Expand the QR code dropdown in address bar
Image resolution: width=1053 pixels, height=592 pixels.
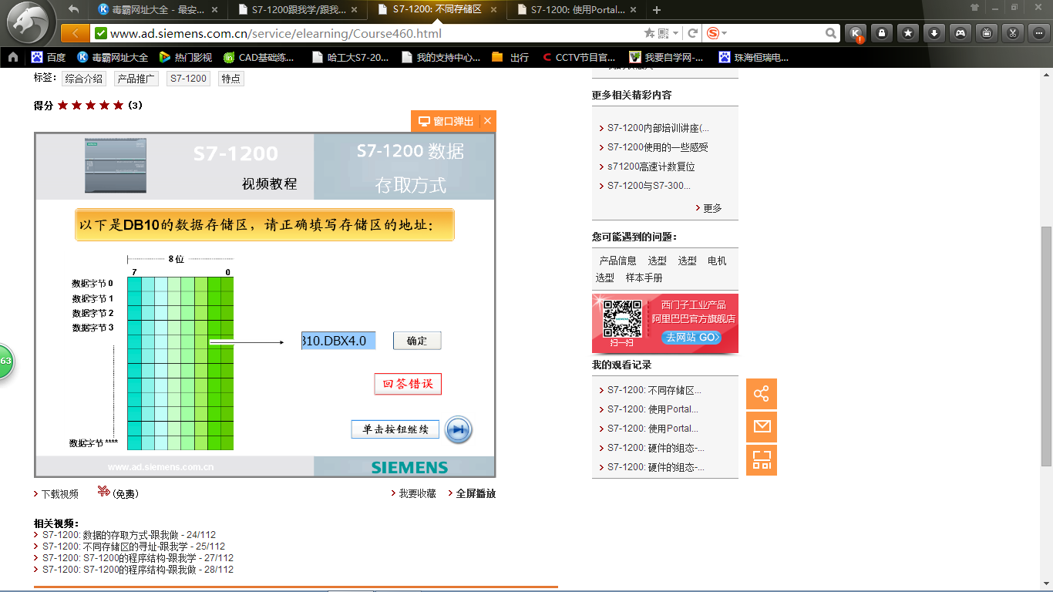pos(676,33)
